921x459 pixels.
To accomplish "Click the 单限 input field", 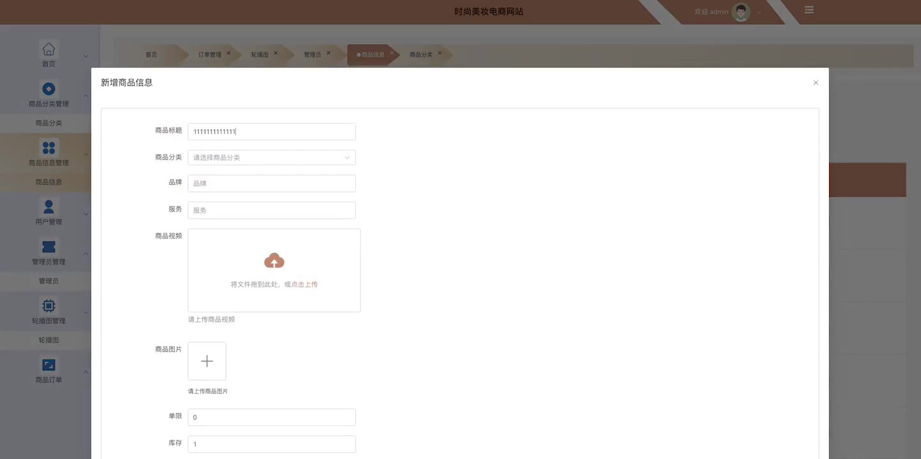I will pos(272,418).
